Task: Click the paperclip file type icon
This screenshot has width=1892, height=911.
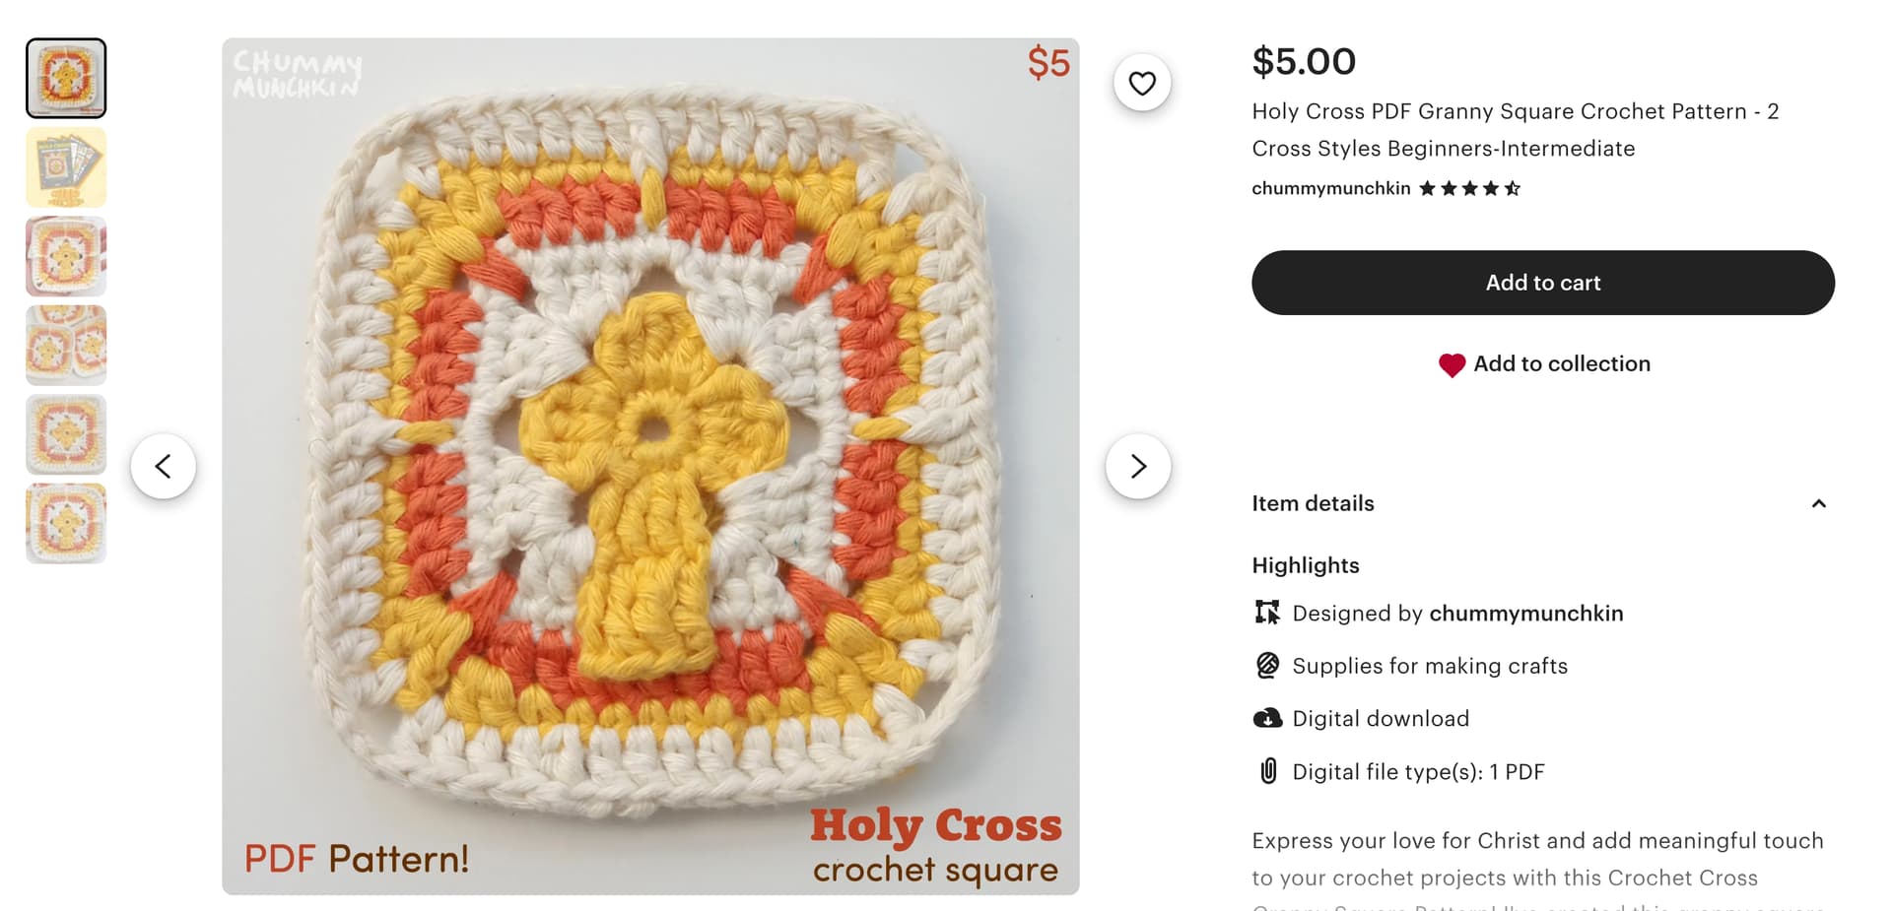Action: (x=1268, y=771)
